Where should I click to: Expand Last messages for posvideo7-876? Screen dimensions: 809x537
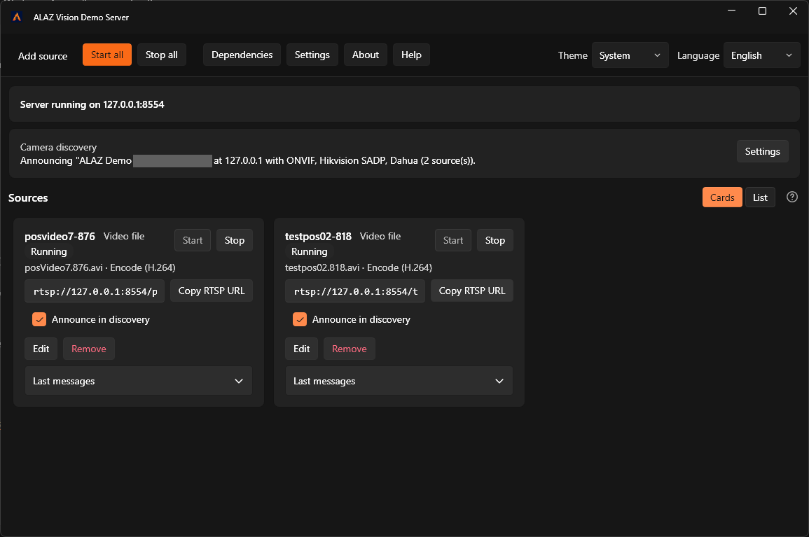click(138, 381)
